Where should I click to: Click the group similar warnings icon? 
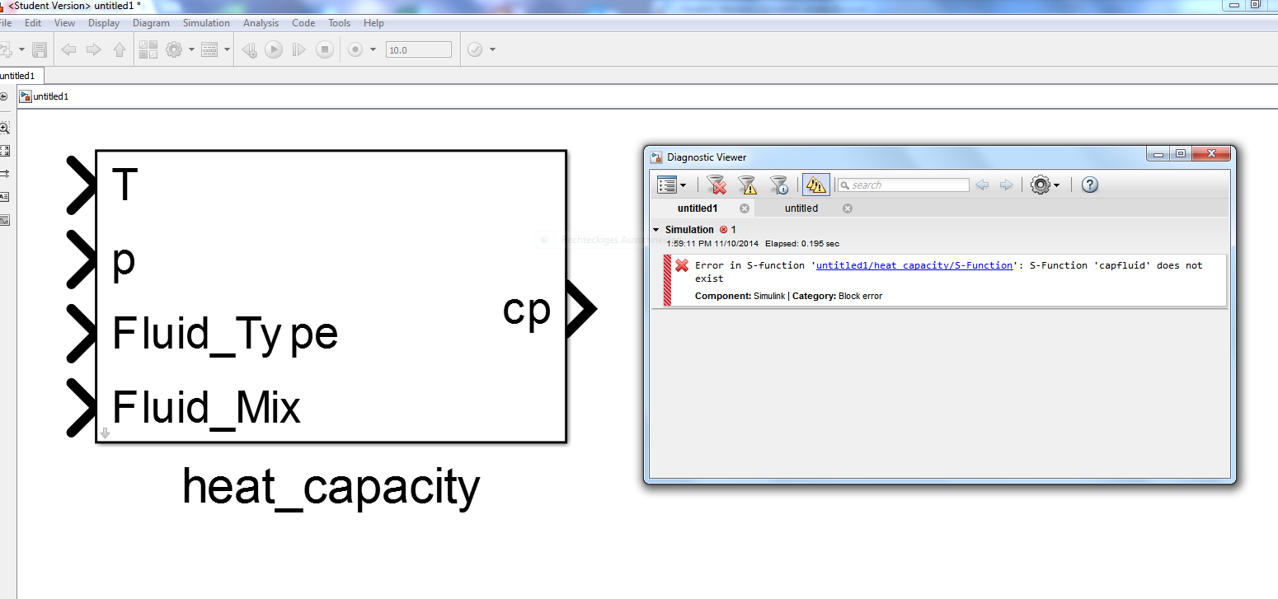point(815,185)
